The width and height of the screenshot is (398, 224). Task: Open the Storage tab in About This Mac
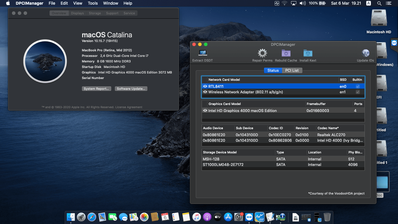coord(95,13)
